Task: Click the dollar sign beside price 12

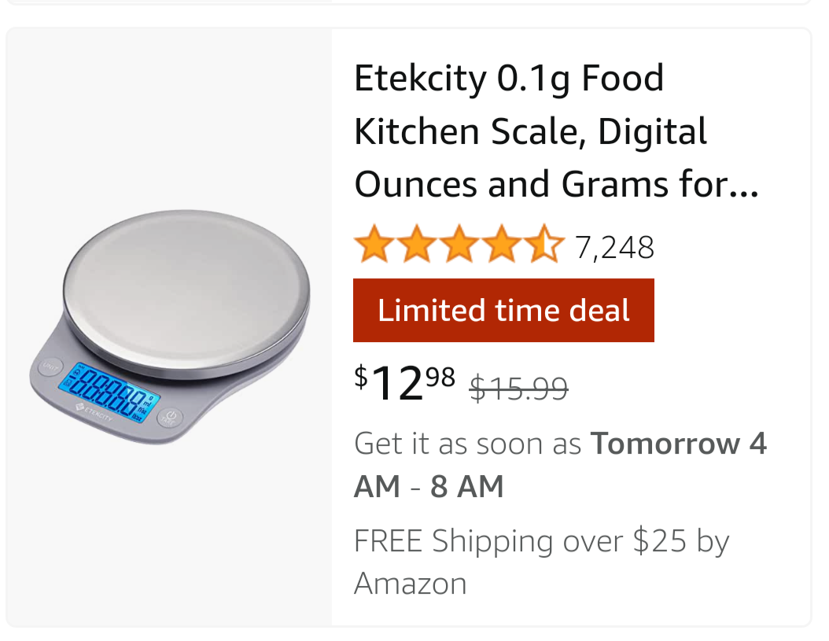Action: tap(361, 377)
